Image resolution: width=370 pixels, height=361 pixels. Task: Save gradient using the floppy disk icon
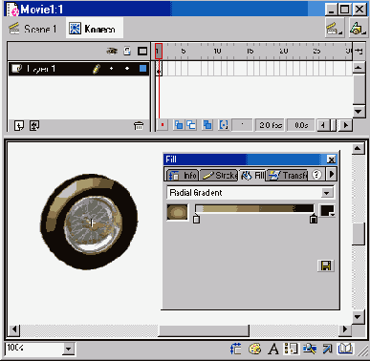tap(326, 265)
